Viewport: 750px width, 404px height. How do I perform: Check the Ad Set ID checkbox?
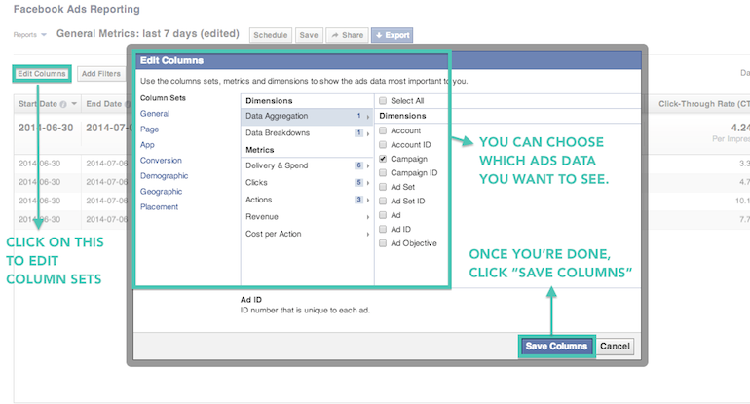tap(383, 201)
